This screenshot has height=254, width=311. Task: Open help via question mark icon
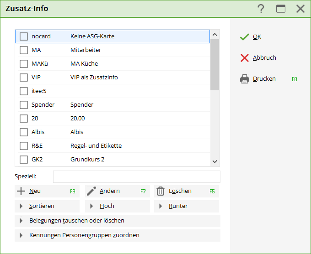coord(261,8)
